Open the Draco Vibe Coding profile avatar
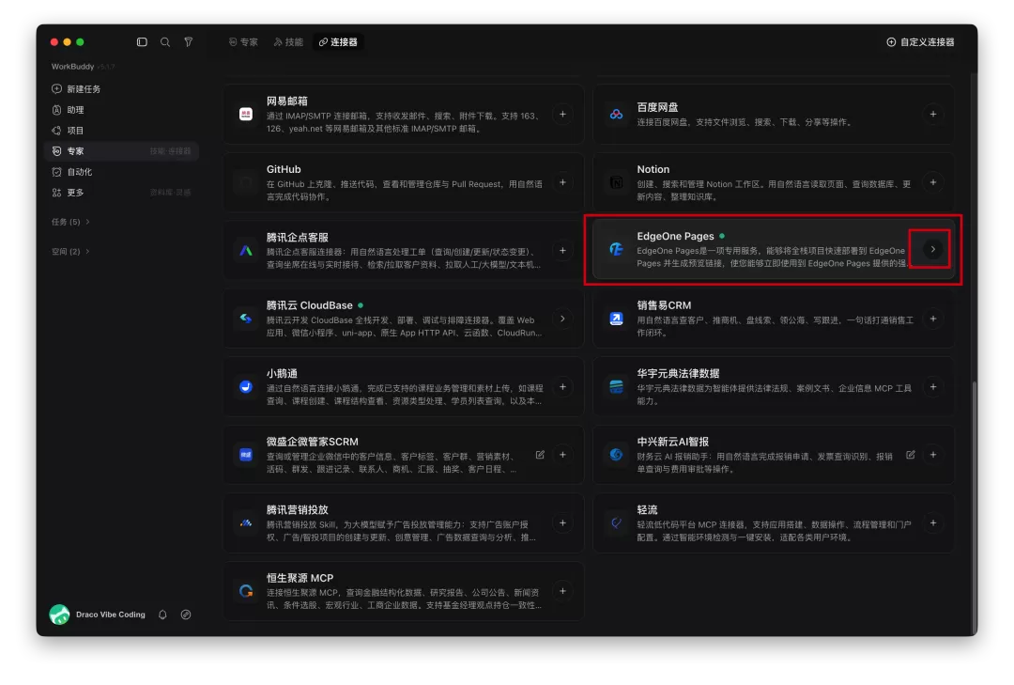The image size is (1014, 685). tap(59, 615)
